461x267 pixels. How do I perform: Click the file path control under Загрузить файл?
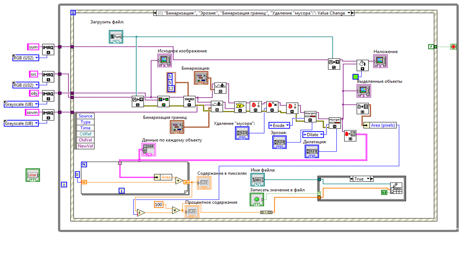click(116, 37)
